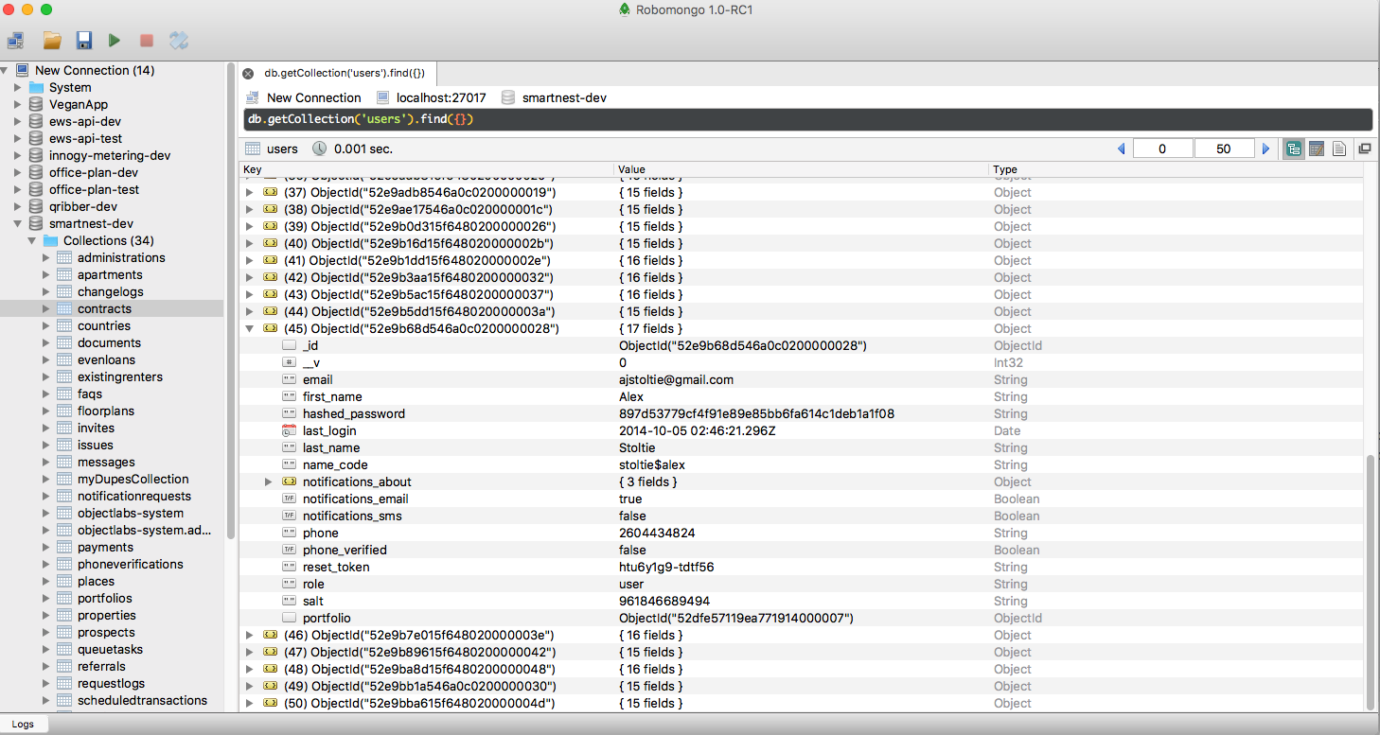The width and height of the screenshot is (1380, 735).
Task: Click the payments collection table icon
Action: coord(64,547)
